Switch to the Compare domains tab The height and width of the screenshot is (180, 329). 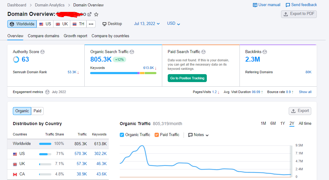click(x=43, y=36)
